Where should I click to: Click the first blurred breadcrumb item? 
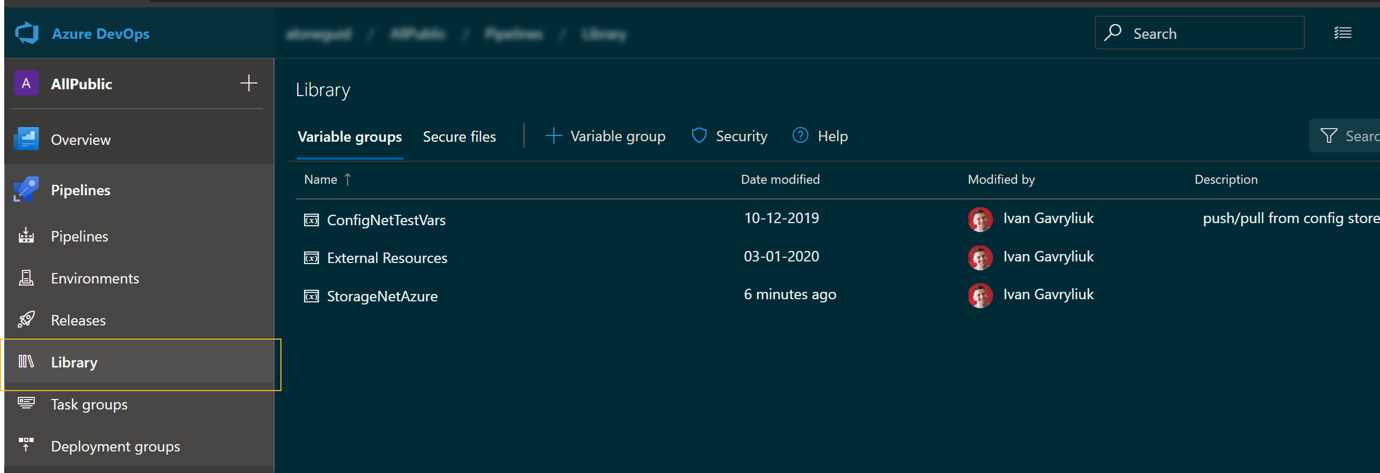point(319,34)
